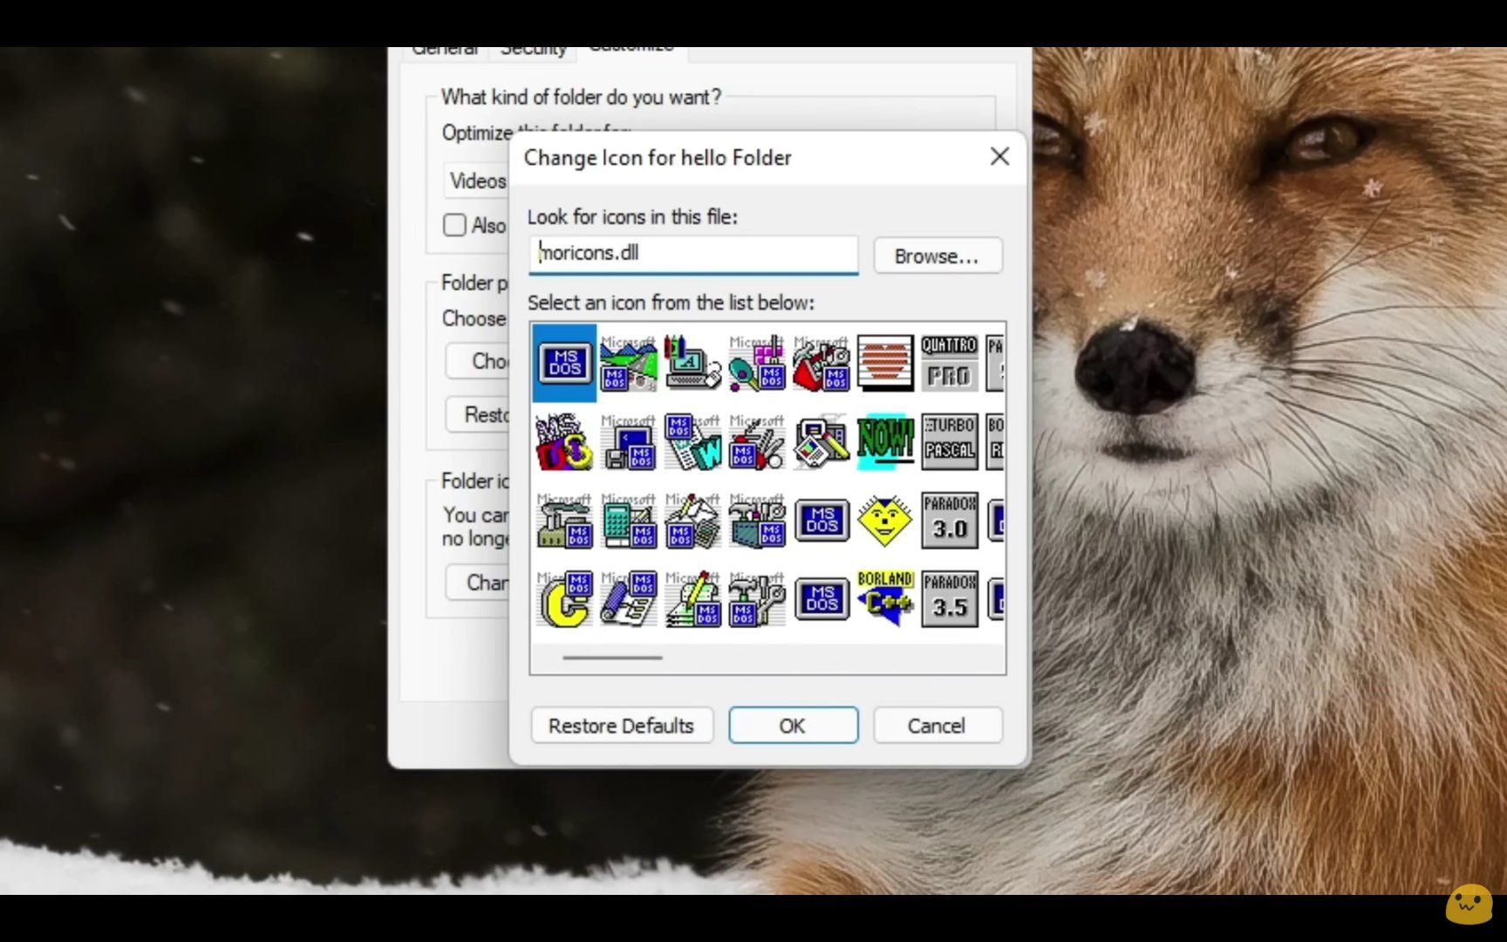Toggle the 'Also' checkbox in Properties window
The height and width of the screenshot is (942, 1507).
[x=454, y=225]
